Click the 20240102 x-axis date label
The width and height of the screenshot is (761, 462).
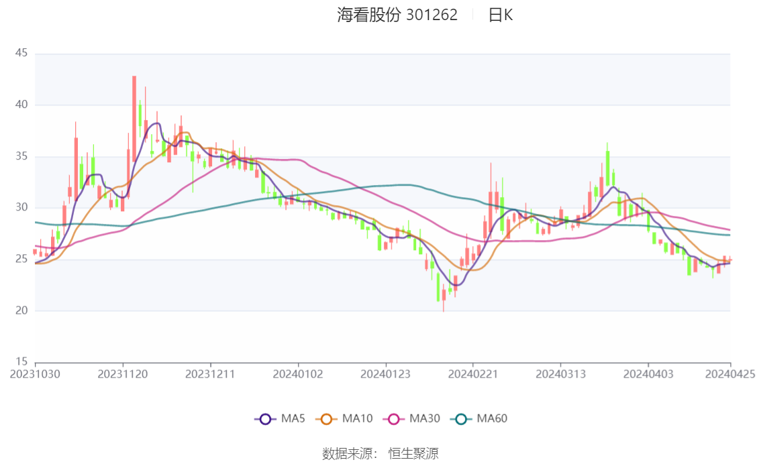(x=298, y=374)
